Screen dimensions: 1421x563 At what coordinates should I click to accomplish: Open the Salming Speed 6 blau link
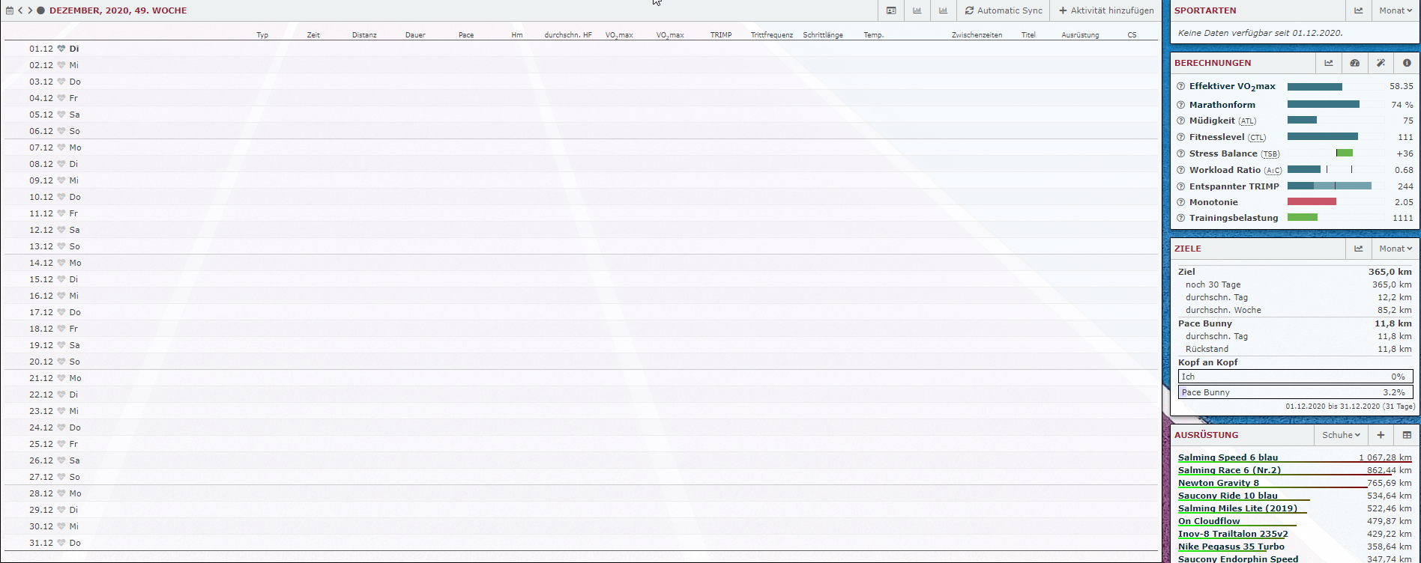[x=1228, y=457]
